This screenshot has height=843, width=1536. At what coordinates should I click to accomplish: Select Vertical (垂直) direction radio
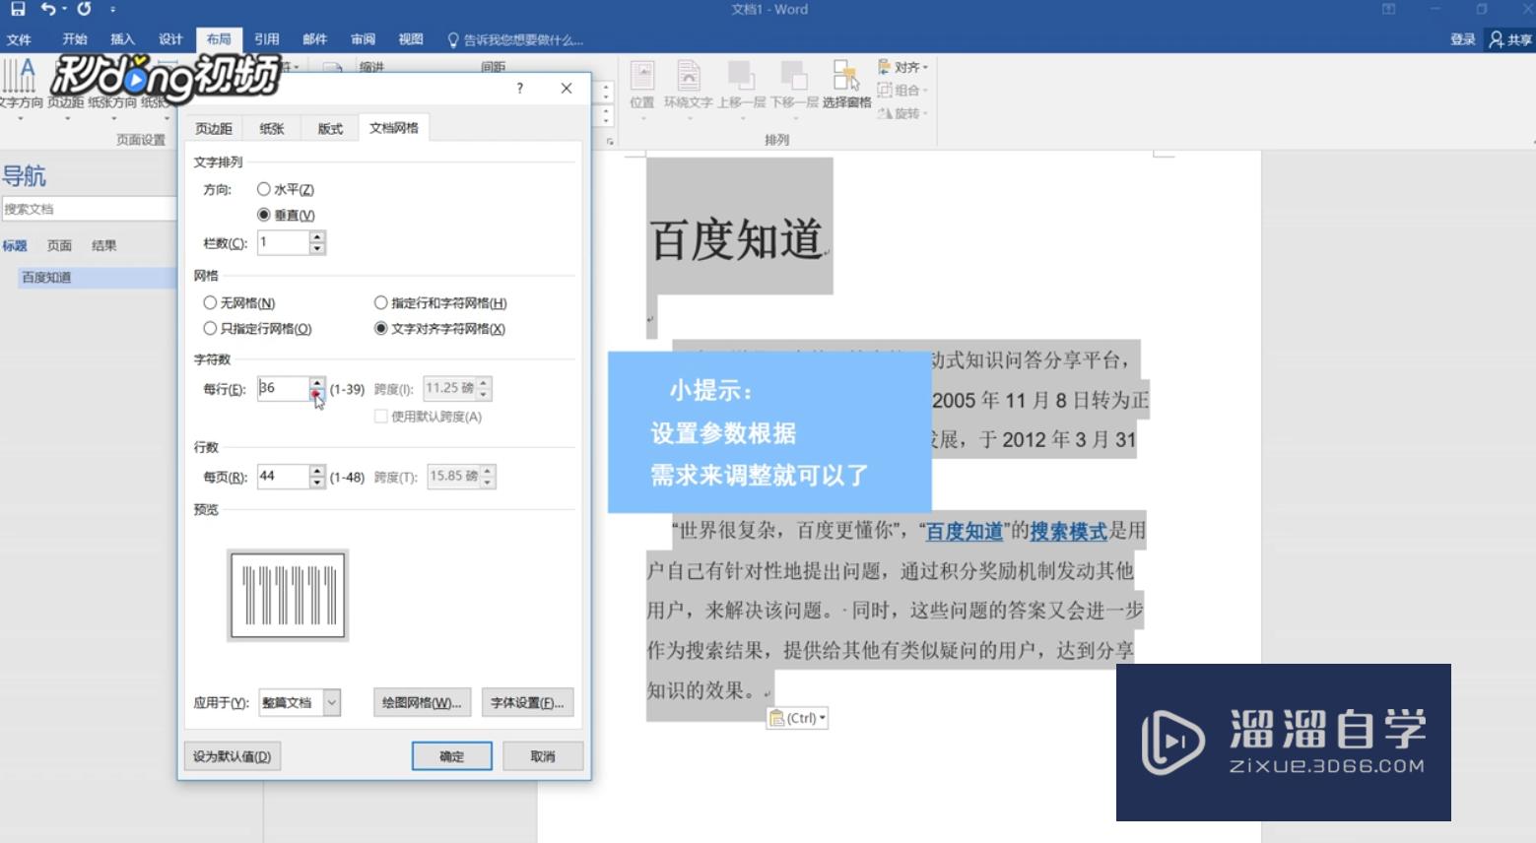click(x=264, y=215)
